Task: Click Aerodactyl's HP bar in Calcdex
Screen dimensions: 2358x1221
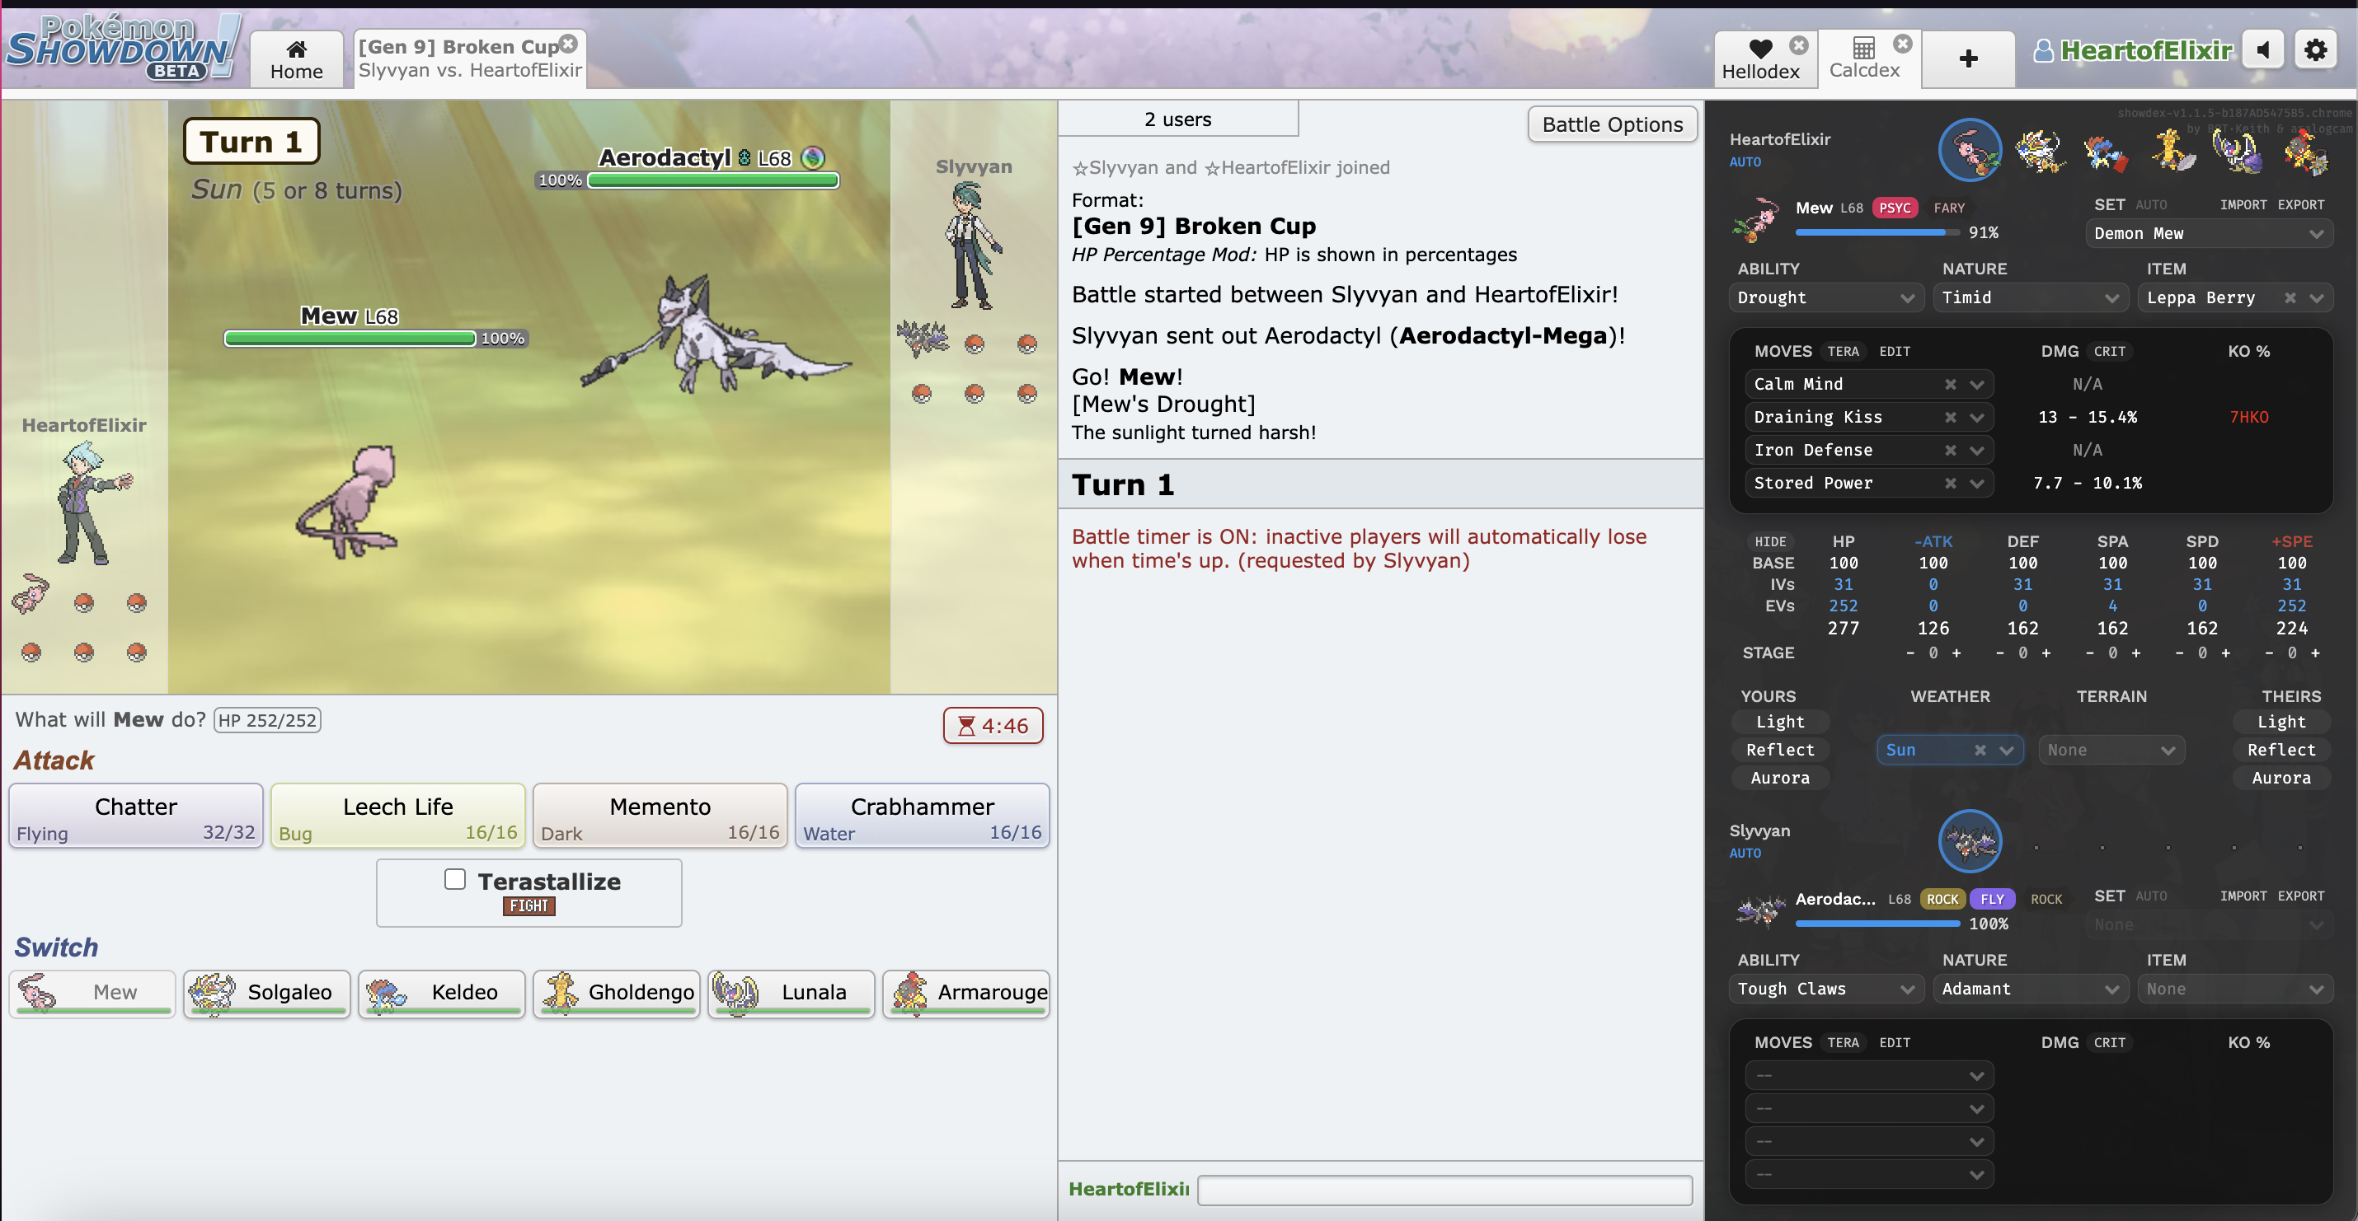Action: [x=1877, y=924]
